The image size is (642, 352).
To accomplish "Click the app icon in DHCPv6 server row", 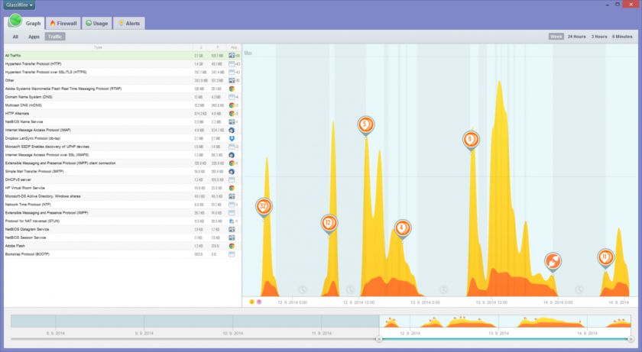I will 232,179.
